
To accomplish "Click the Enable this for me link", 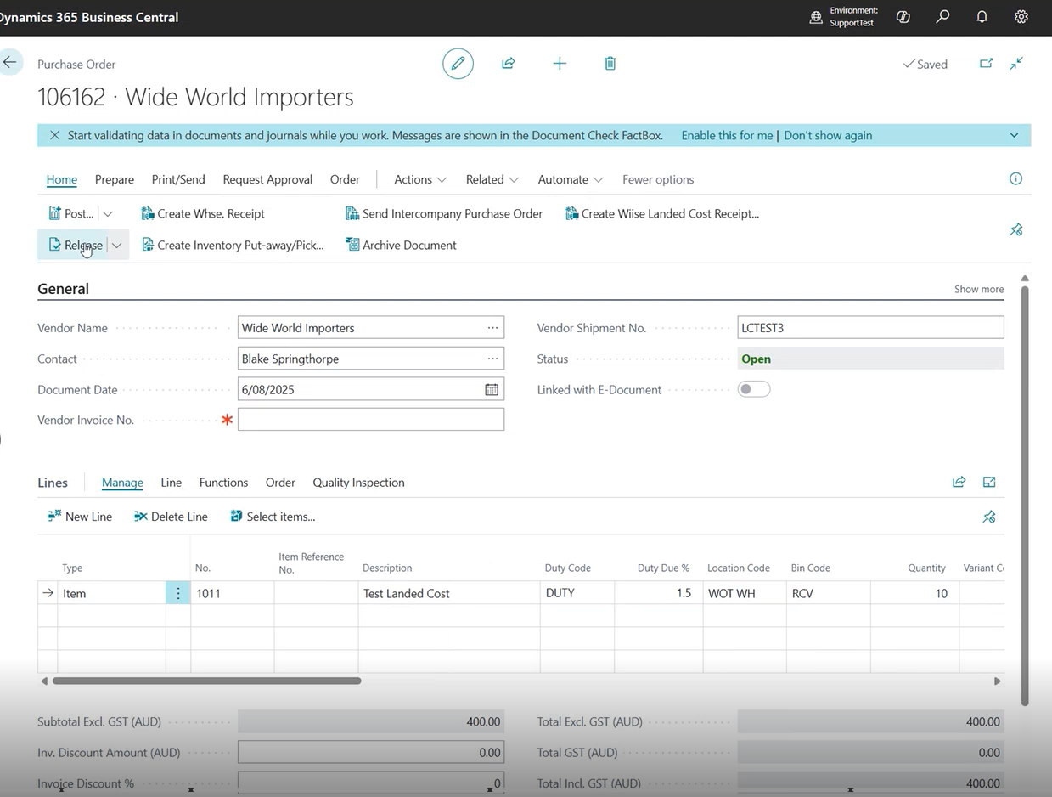I will 727,135.
